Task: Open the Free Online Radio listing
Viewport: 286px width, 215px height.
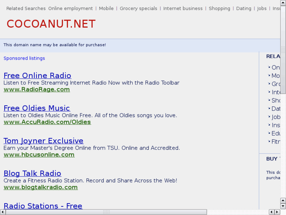Action: pos(37,76)
